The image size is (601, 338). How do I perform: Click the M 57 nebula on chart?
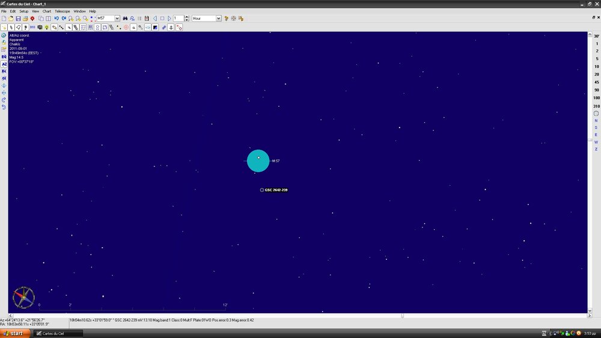pos(258,161)
